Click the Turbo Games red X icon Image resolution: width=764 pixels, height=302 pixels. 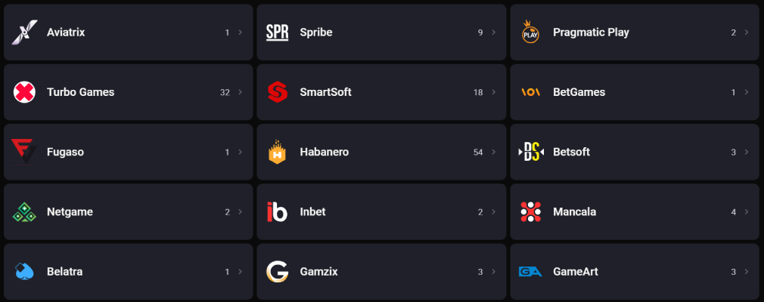point(24,92)
